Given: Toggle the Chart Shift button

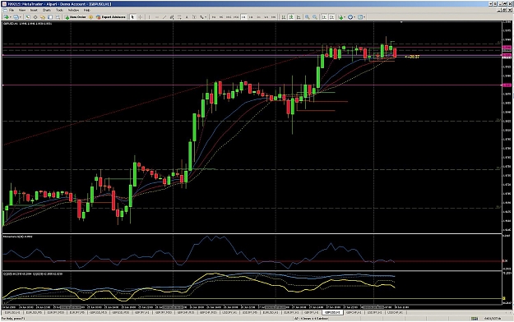Looking at the screenshot, I should [x=331, y=17].
